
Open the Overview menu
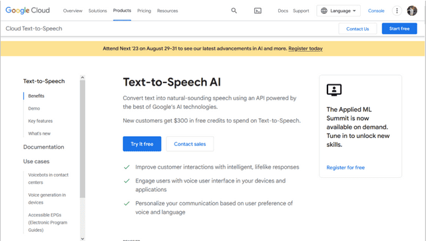pyautogui.click(x=73, y=11)
